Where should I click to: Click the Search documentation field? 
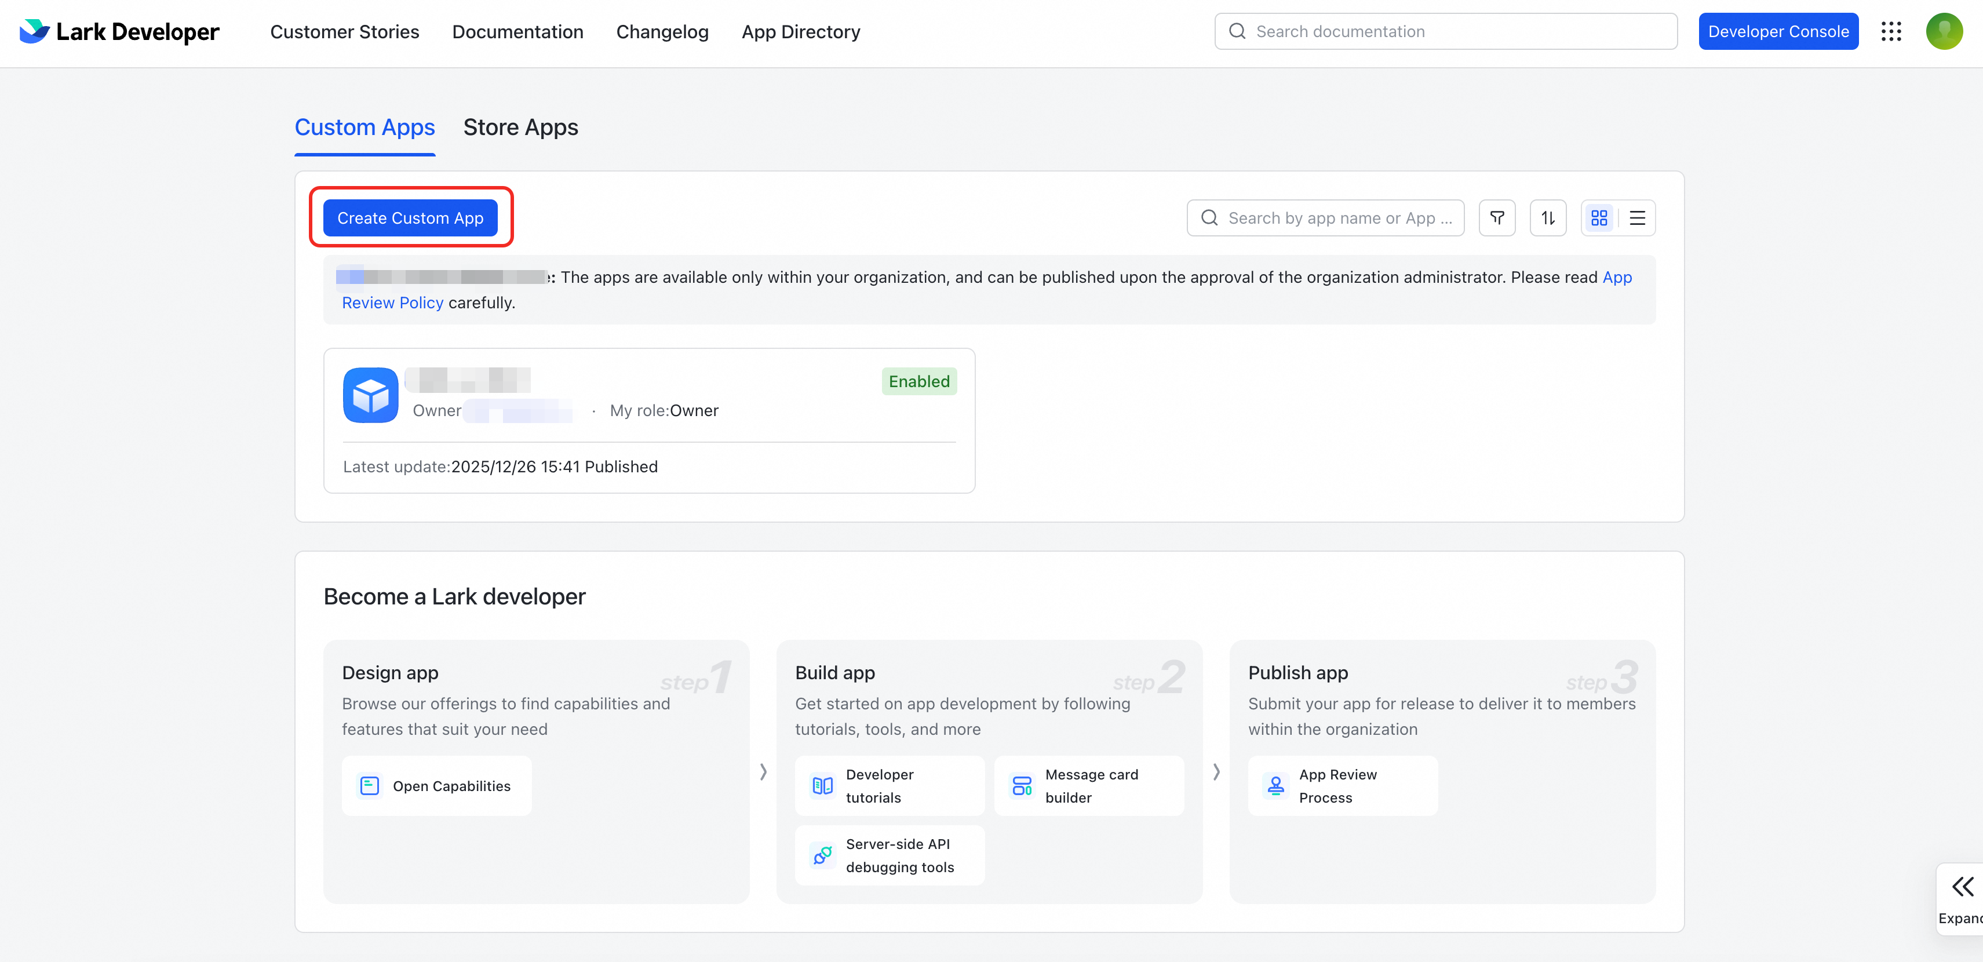(1446, 31)
